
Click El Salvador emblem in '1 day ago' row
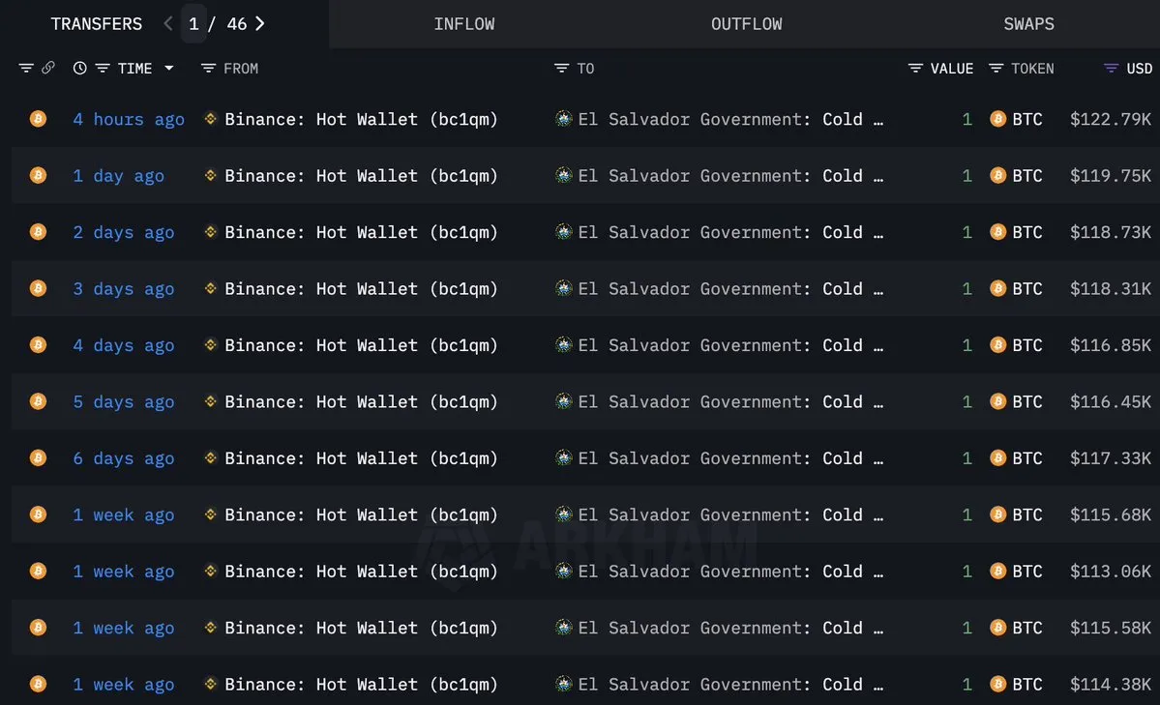[x=564, y=175]
